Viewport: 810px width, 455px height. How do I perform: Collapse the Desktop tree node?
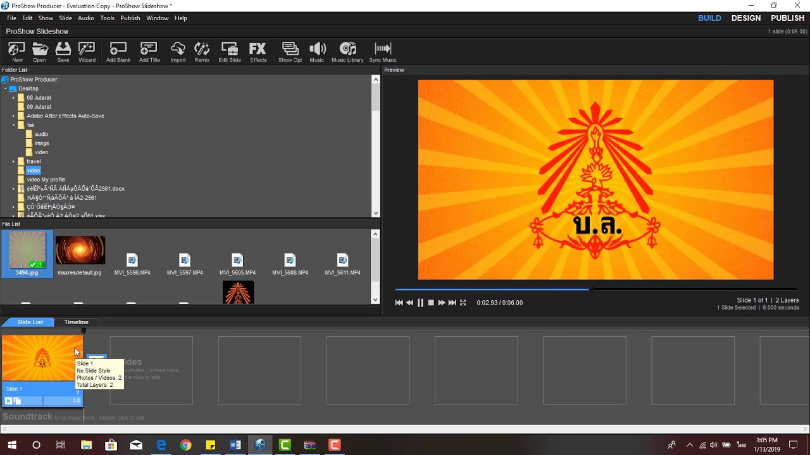(5, 89)
